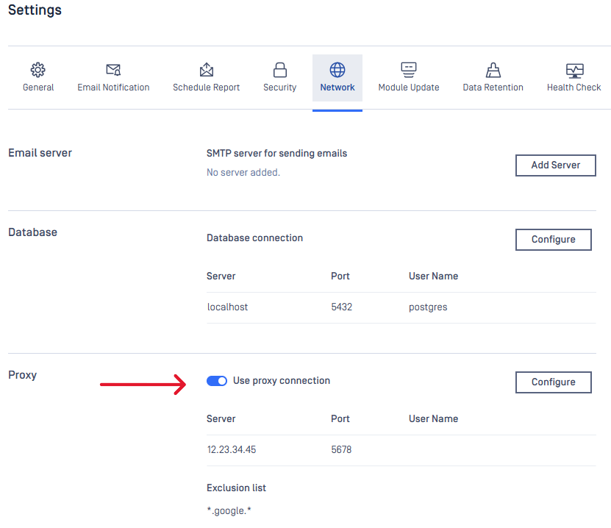This screenshot has width=611, height=528.
Task: Open the Security tab label
Action: pyautogui.click(x=279, y=88)
